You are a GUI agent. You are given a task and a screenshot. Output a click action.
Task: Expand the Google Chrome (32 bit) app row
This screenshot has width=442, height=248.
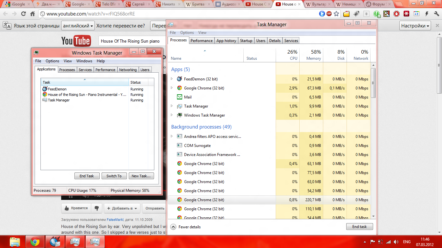[172, 88]
